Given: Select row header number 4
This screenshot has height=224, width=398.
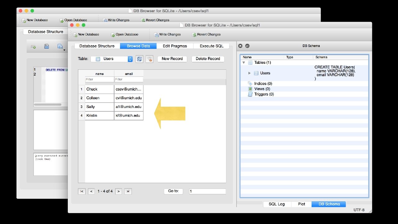Looking at the screenshot, I should point(81,115).
